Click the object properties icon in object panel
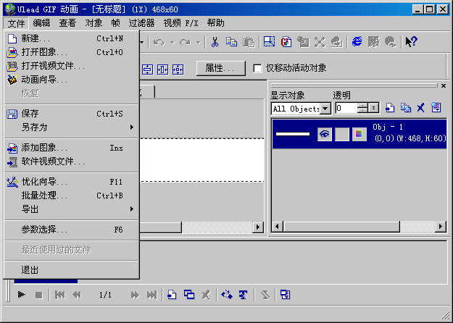The height and width of the screenshot is (323, 453). click(436, 108)
